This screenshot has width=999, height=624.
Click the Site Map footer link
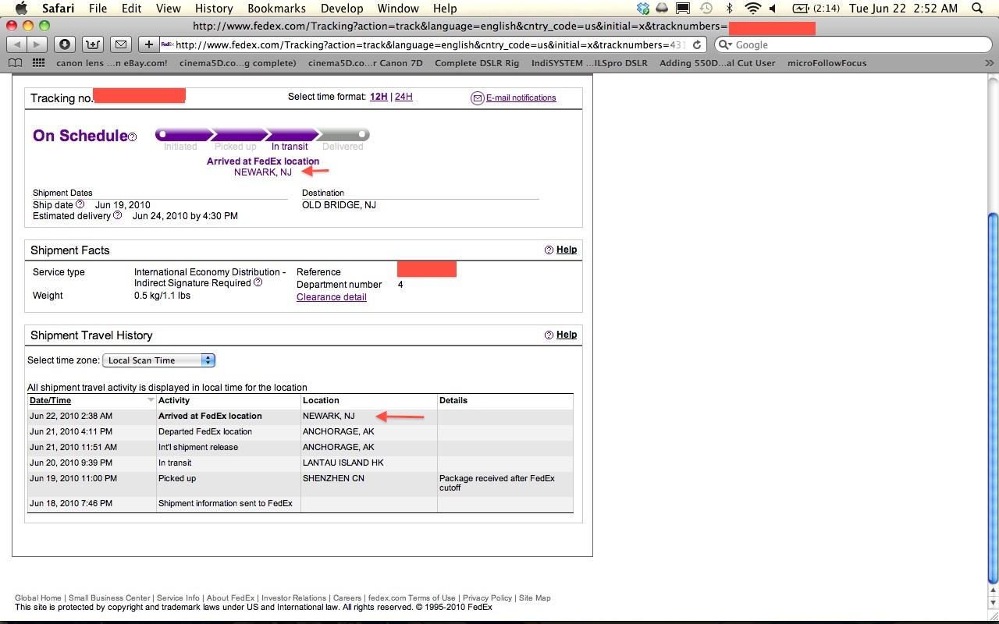pyautogui.click(x=535, y=598)
